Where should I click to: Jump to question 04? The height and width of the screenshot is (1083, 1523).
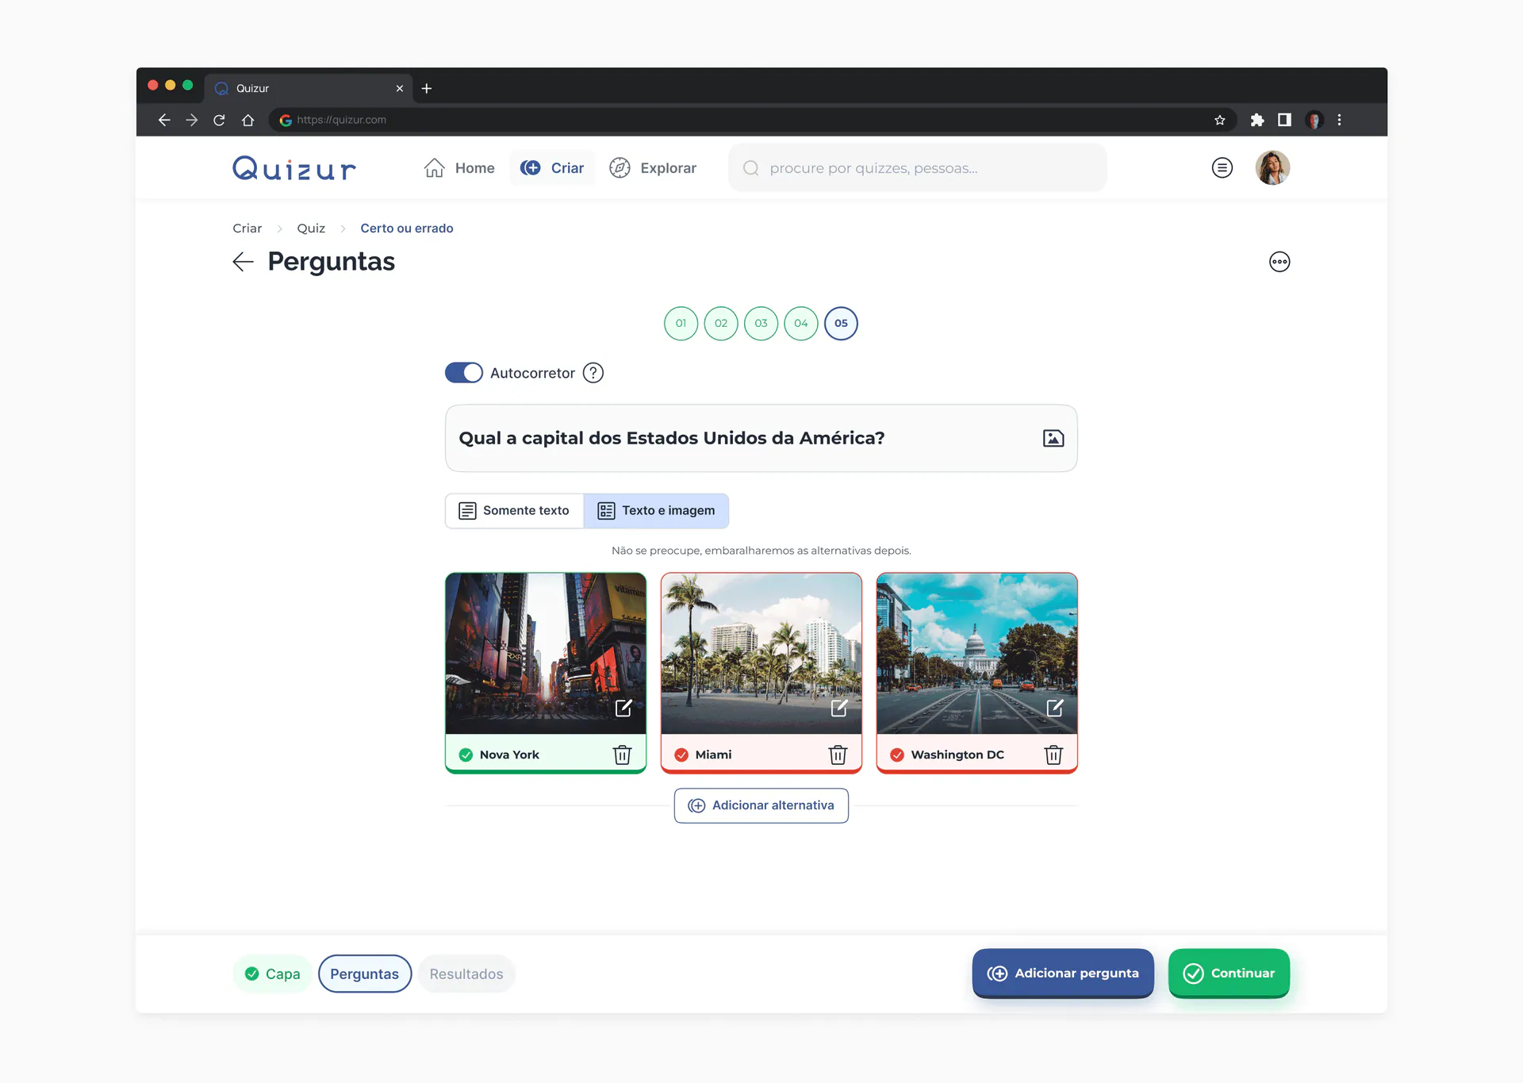[x=801, y=323]
